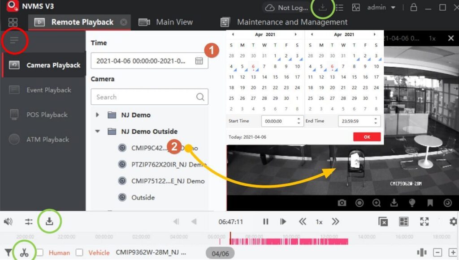
Task: Enable Vehicle detection checkbox
Action: pos(79,252)
